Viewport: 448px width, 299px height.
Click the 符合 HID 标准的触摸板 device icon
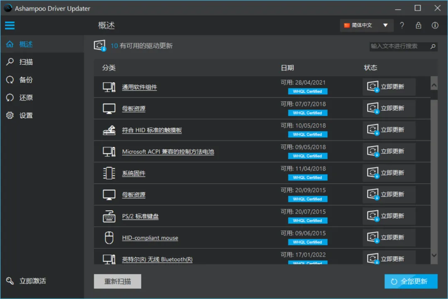[109, 130]
